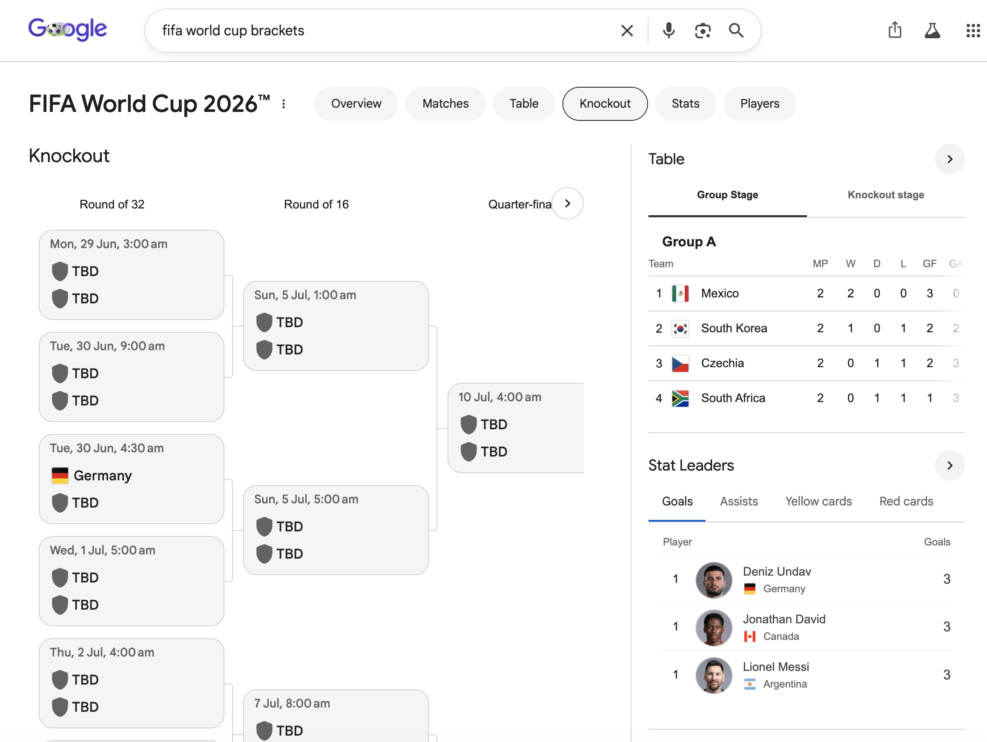
Task: Select the Goals stat tab
Action: point(677,501)
